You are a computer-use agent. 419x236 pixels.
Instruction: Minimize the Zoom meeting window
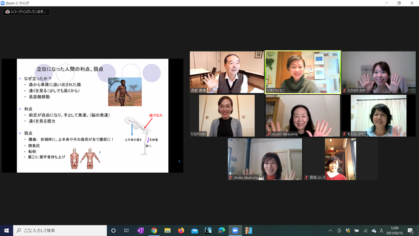click(x=386, y=3)
